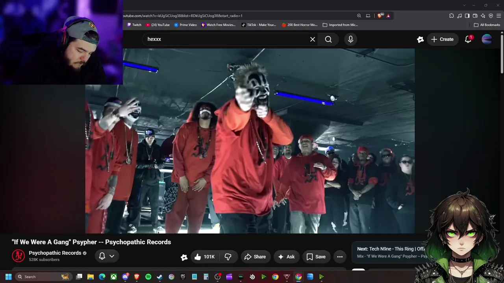Open the browser extensions puzzle icon
Viewport: 504px width, 283px height.
coord(452,16)
